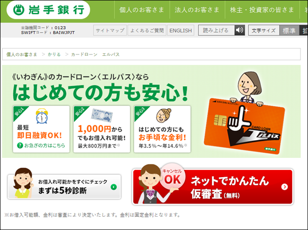This screenshot has width=308, height=230.
Task: Click the woman holding the エルパス card
Action: tap(249, 86)
